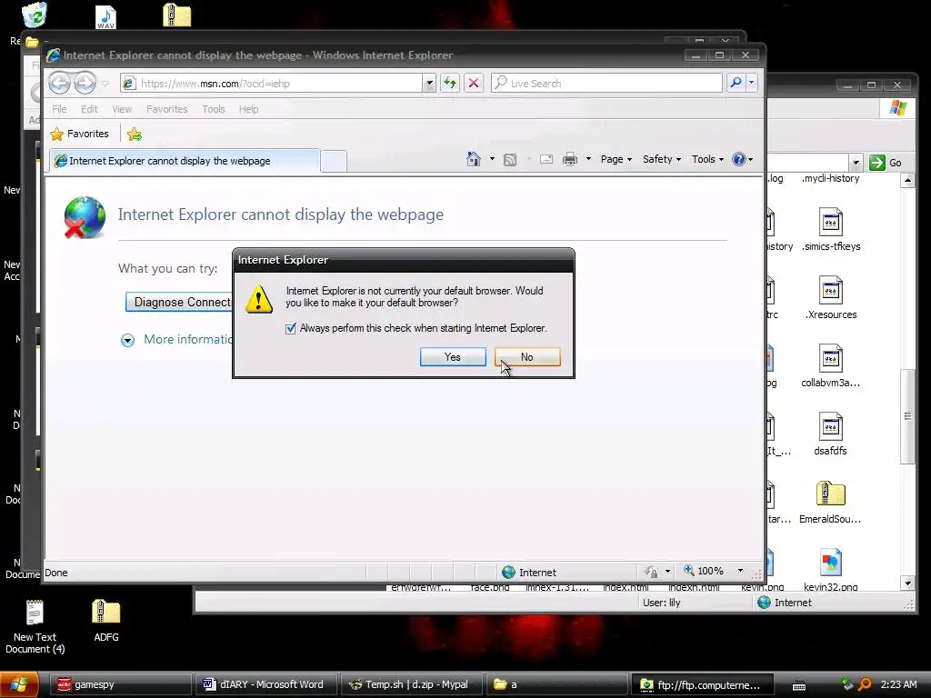The image size is (931, 698).
Task: Open the search provider dropdown arrow
Action: pyautogui.click(x=751, y=83)
